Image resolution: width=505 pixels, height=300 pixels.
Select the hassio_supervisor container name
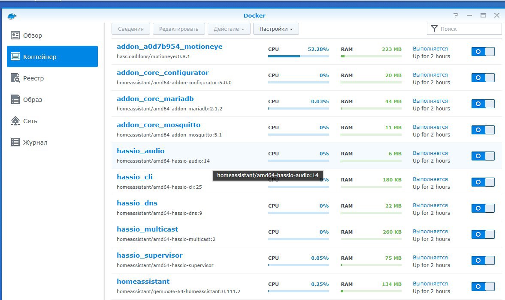tap(149, 255)
